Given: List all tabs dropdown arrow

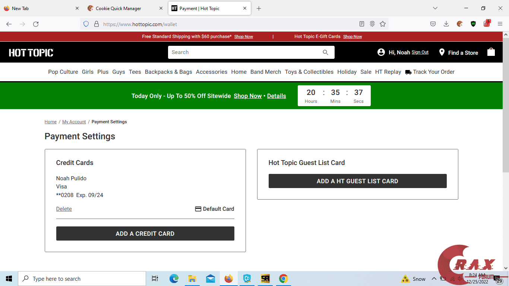Looking at the screenshot, I should [x=435, y=8].
